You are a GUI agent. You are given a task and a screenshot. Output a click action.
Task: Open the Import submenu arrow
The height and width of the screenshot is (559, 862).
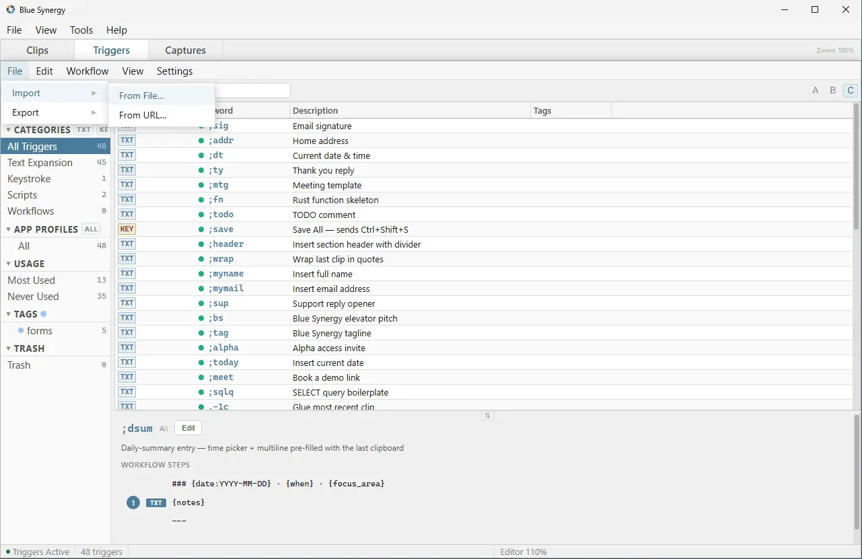(x=94, y=93)
